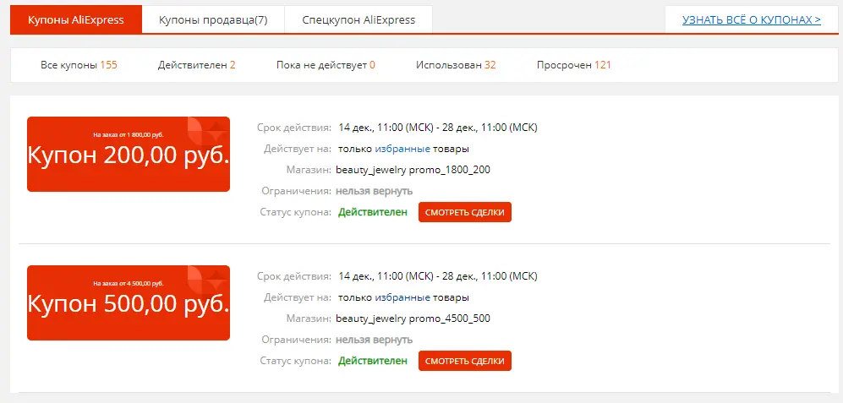Open избранные link for 500 руб. coupon
This screenshot has width=843, height=403.
(402, 297)
